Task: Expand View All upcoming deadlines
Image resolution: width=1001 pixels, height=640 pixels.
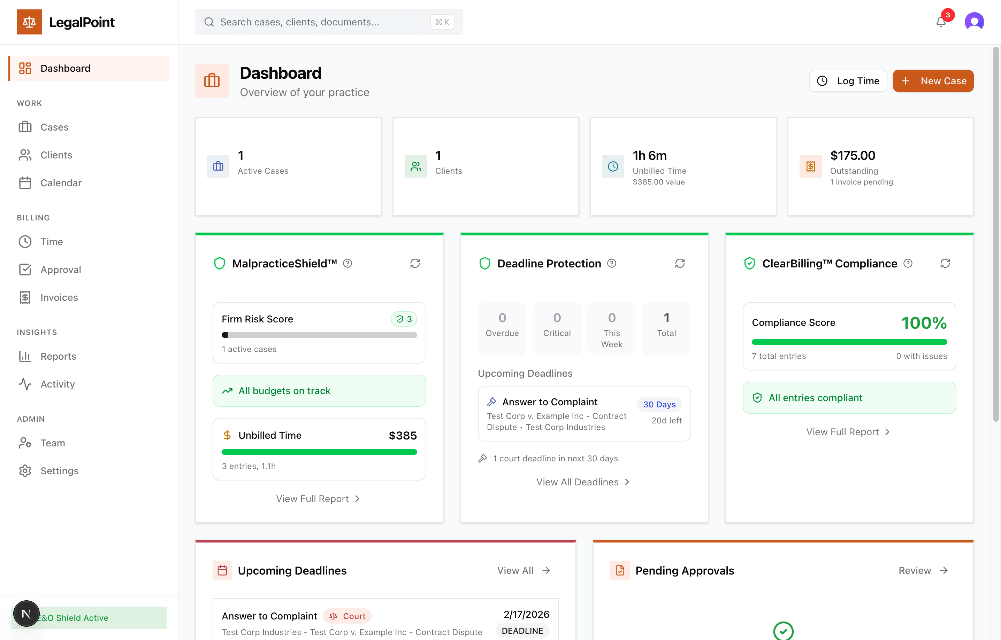Action: point(524,570)
